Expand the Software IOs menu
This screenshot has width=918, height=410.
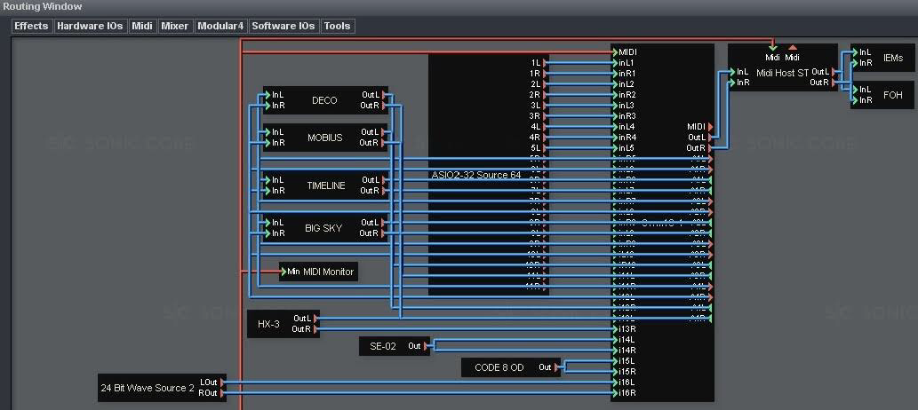(x=283, y=27)
